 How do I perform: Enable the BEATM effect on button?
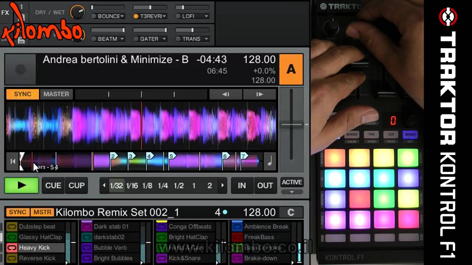point(94,39)
